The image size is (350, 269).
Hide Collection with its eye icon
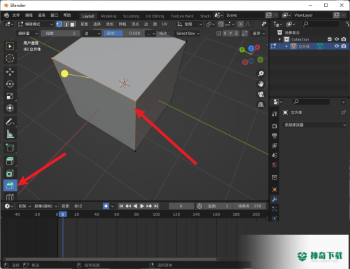[x=337, y=39]
